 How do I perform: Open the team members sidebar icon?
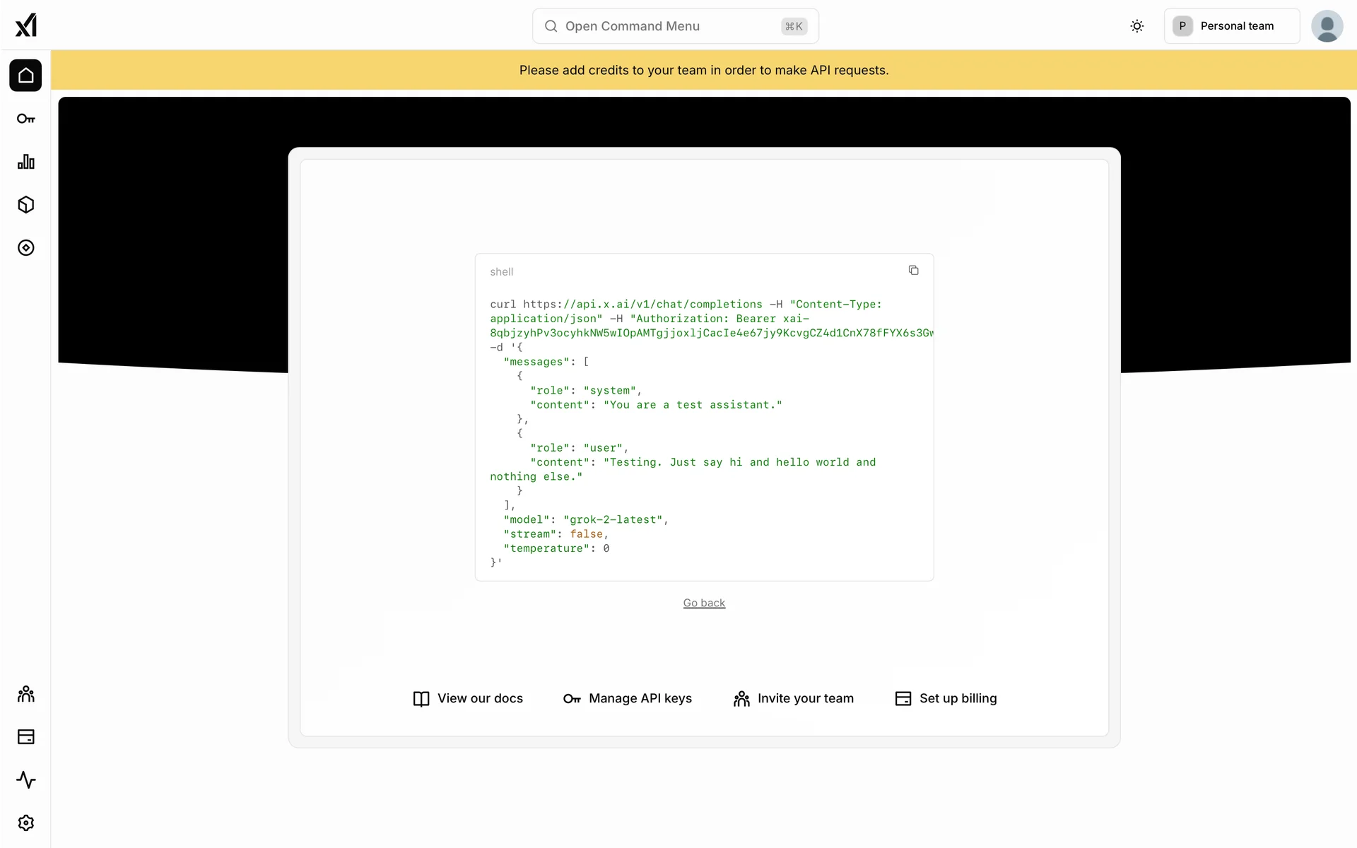click(x=25, y=694)
